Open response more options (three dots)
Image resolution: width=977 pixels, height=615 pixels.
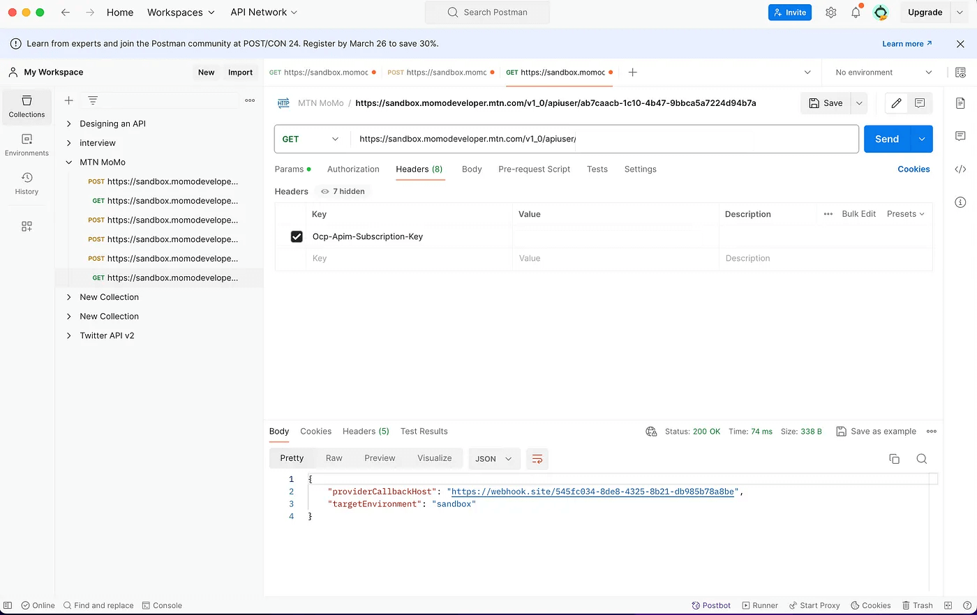(932, 432)
